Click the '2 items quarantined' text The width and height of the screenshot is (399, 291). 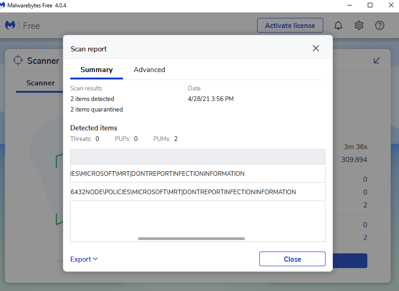(x=96, y=109)
